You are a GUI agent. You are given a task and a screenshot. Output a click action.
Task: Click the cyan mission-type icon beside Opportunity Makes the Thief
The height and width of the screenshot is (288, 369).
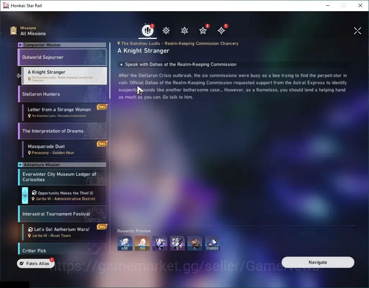click(x=25, y=195)
